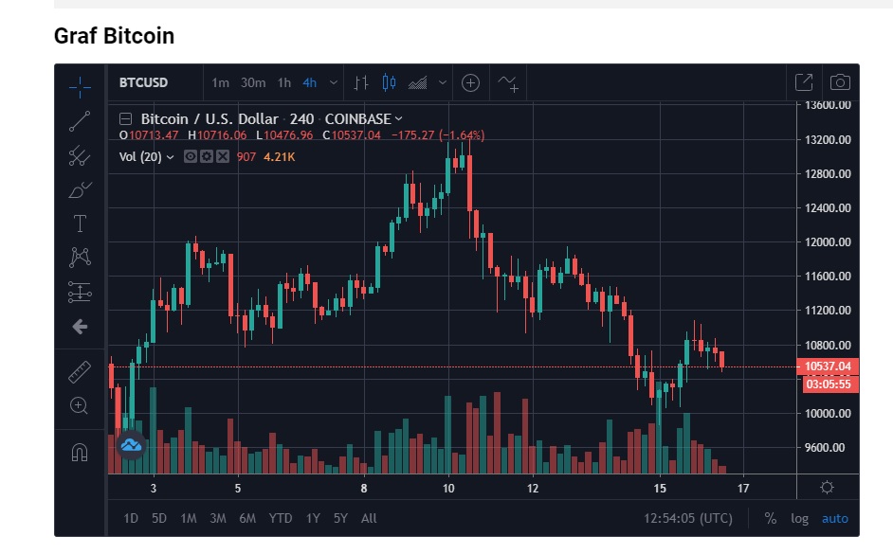Image resolution: width=893 pixels, height=554 pixels.
Task: Toggle percent scale on price axis
Action: 771,518
